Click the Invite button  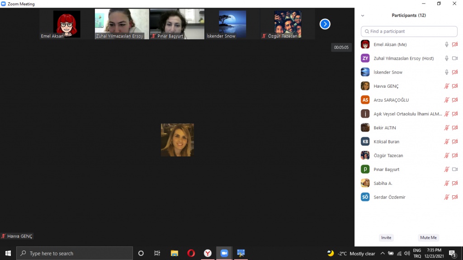point(386,237)
